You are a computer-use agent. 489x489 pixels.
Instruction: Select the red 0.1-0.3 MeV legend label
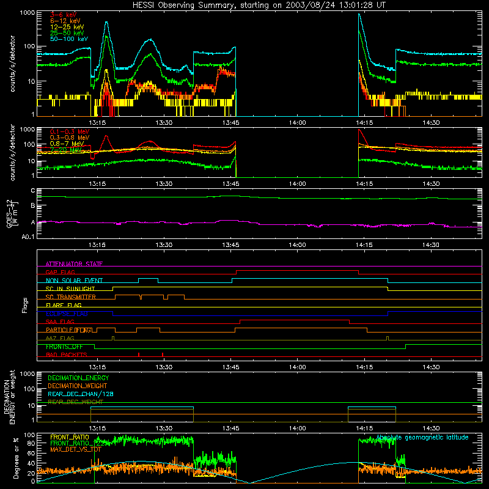[x=70, y=131]
